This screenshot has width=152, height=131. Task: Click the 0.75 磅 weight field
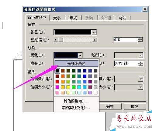(x=126, y=63)
